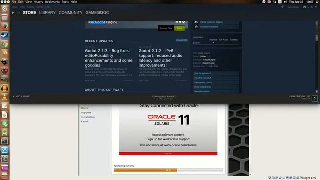320x180 pixels.
Task: Open Qt Creator icon in dock
Action: pos(4,124)
